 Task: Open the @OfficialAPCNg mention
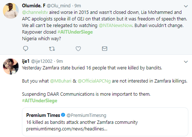(x=94, y=81)
